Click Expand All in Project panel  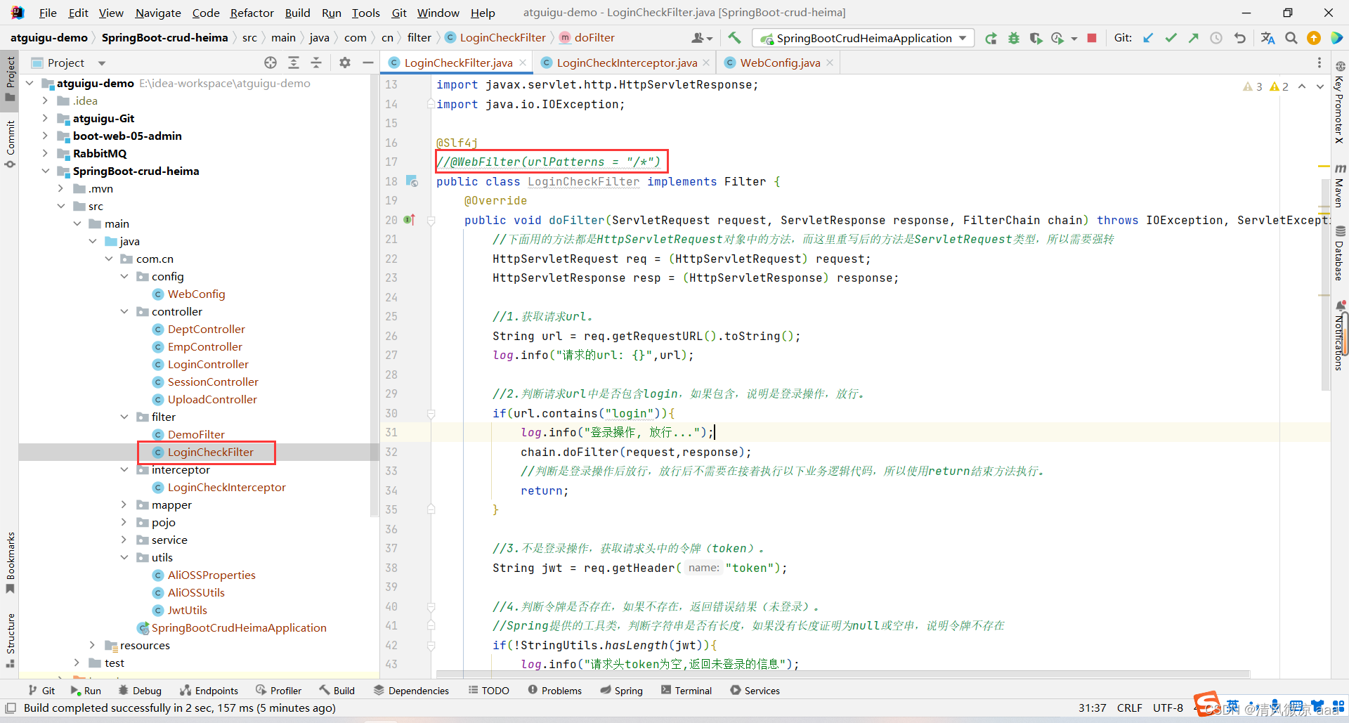click(x=294, y=63)
